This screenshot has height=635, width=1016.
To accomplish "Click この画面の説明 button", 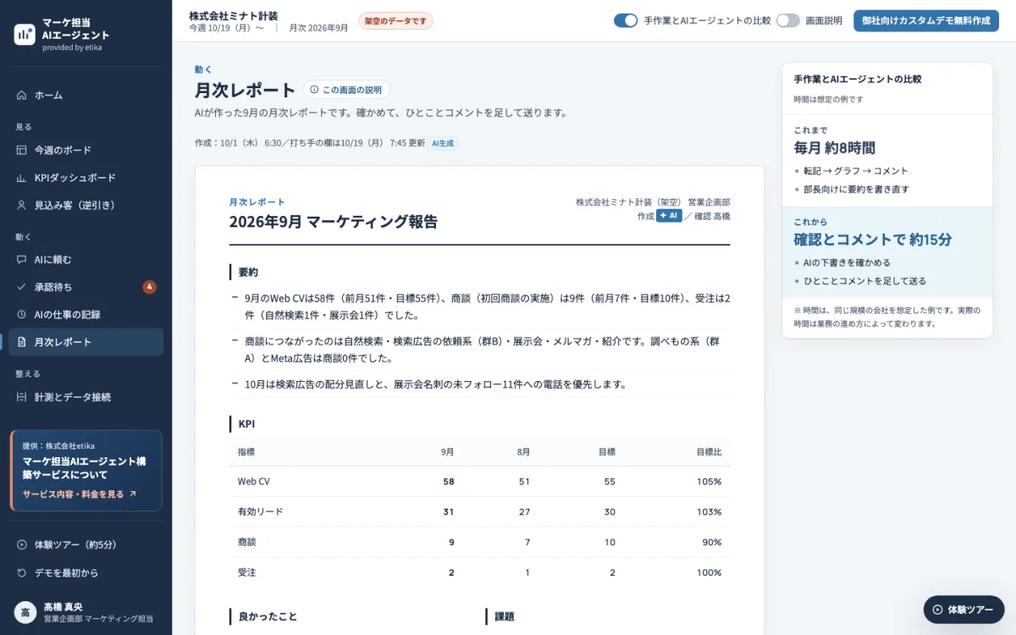I will coord(346,90).
